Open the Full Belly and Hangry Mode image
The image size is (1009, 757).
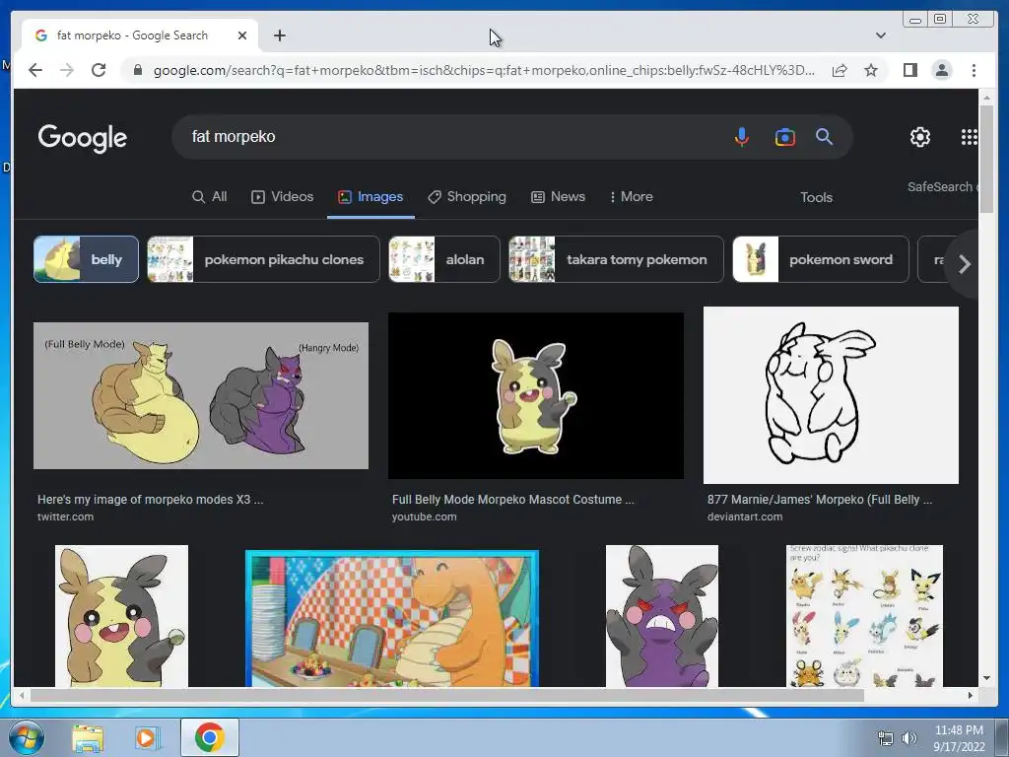click(x=201, y=395)
